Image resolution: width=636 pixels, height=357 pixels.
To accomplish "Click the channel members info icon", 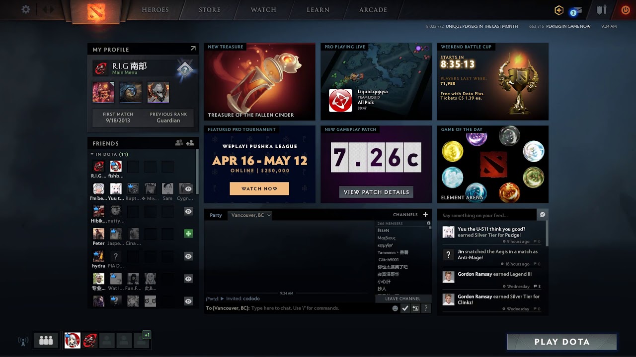I will pyautogui.click(x=429, y=224).
